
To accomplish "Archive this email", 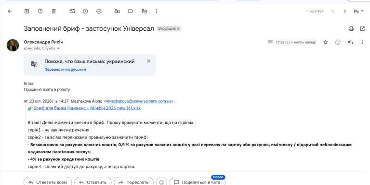I will tap(26, 11).
